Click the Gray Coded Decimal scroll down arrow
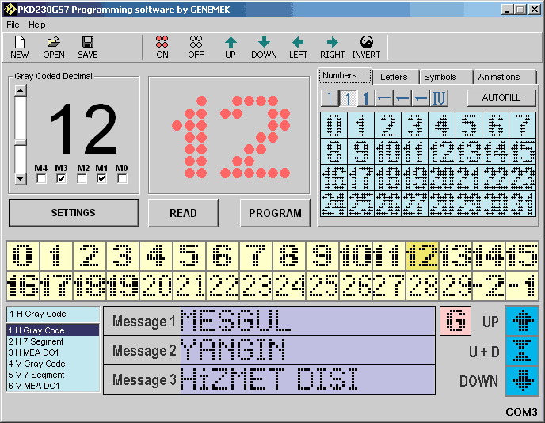545x423 pixels. [20, 180]
